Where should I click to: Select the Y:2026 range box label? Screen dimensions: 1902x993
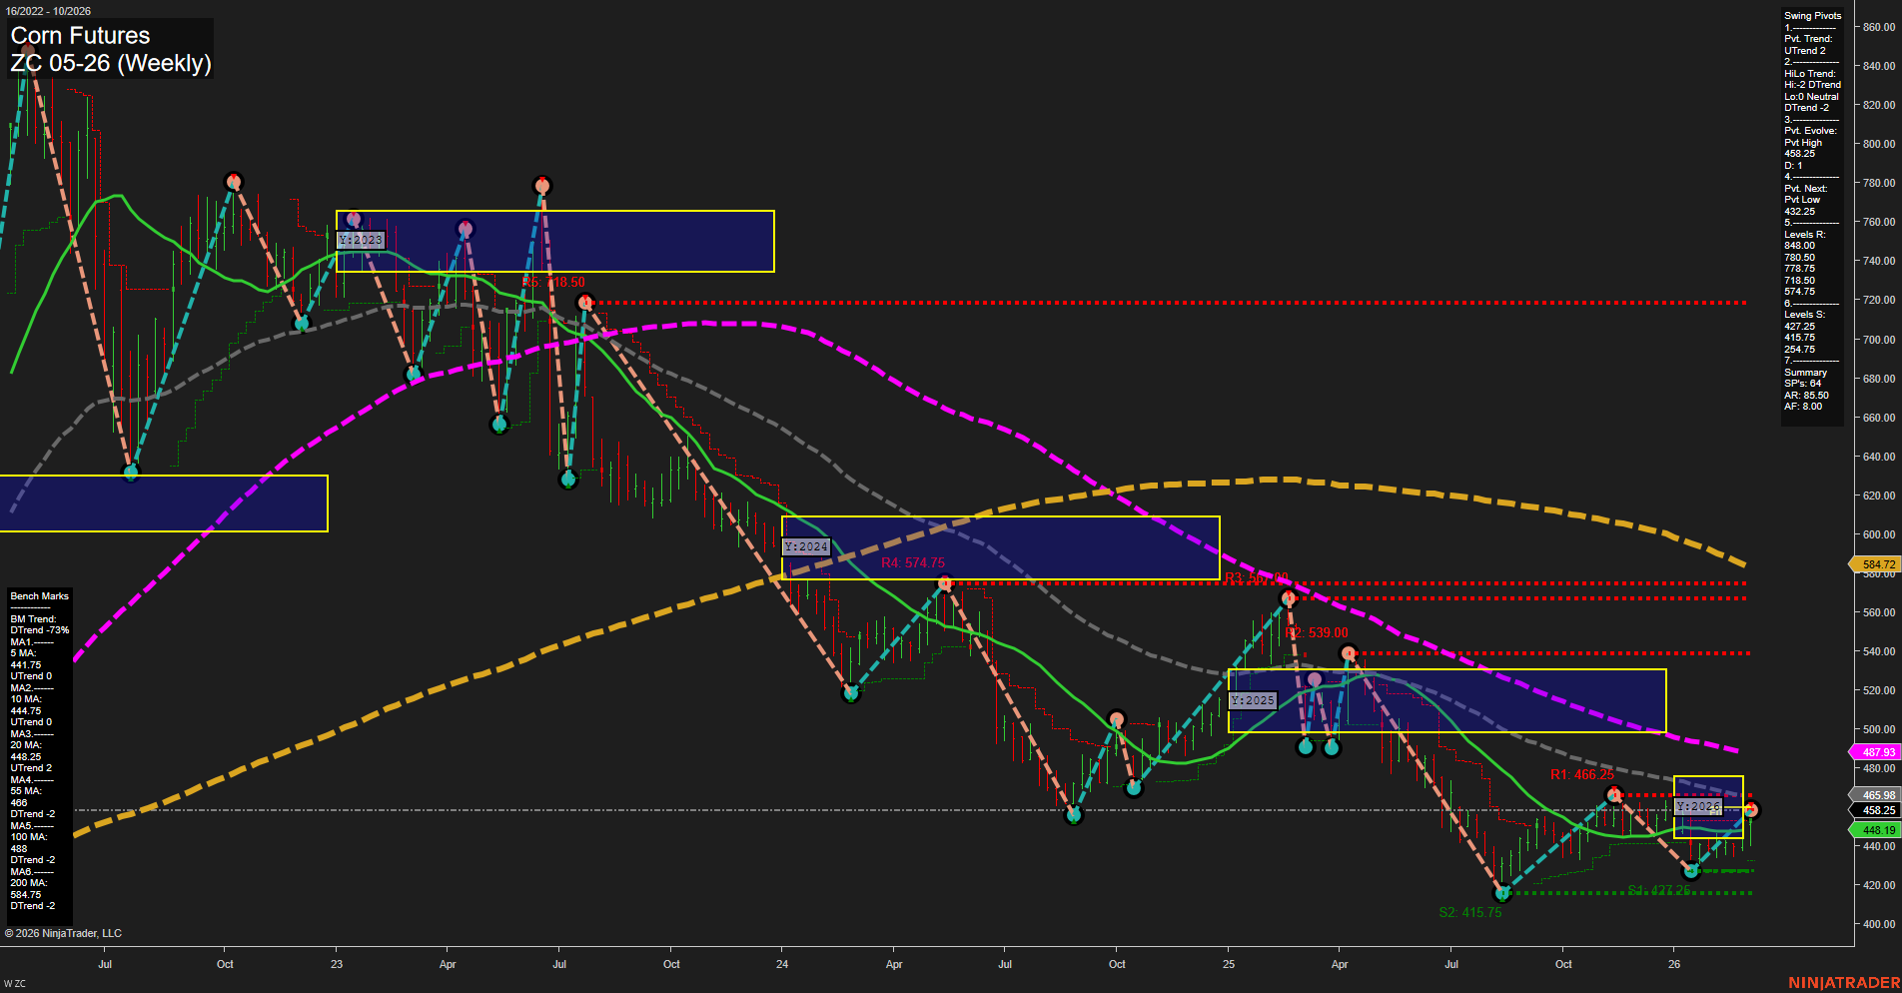click(x=1698, y=805)
